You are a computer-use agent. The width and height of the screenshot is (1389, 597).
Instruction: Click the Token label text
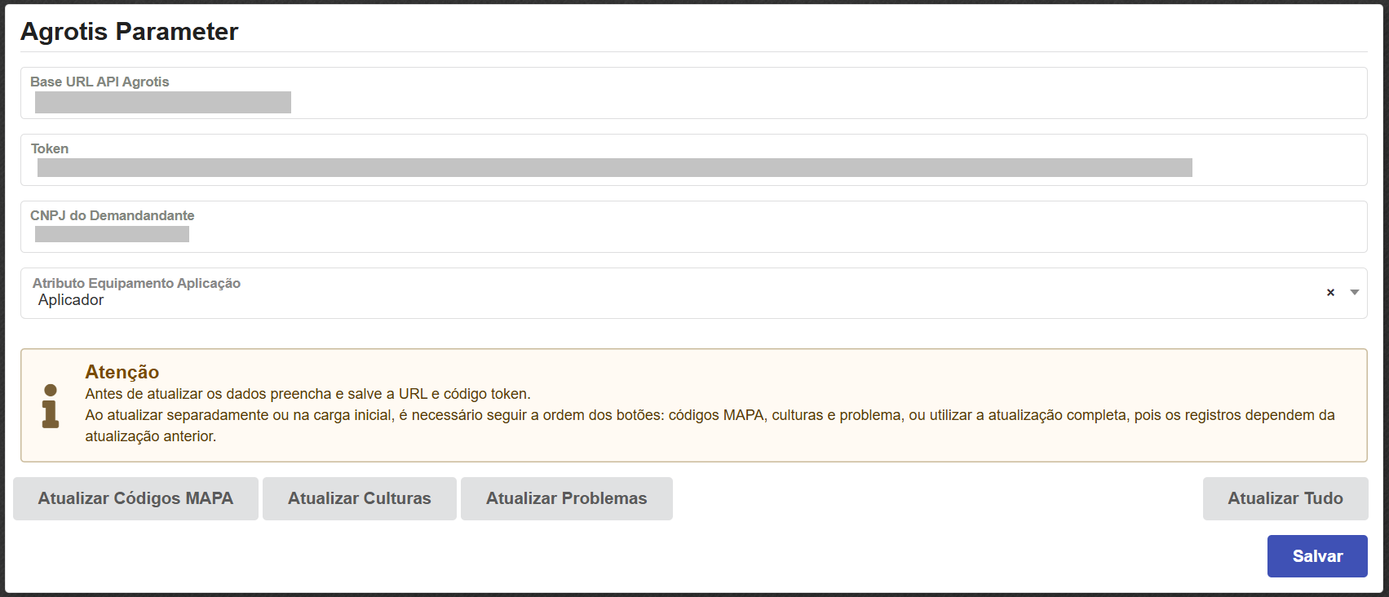point(50,148)
